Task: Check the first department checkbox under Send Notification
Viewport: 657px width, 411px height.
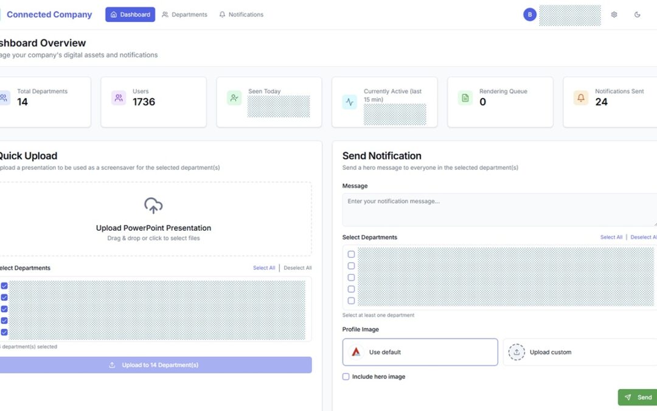Action: click(x=351, y=254)
